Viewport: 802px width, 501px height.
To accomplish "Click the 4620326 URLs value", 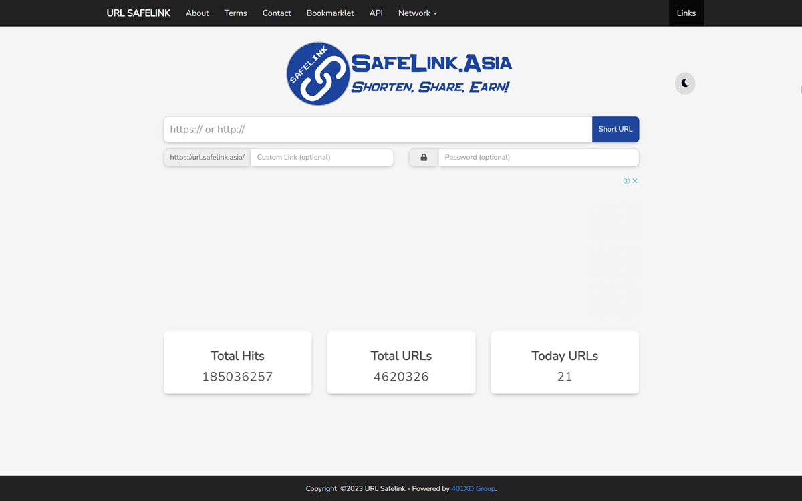I will click(x=401, y=377).
